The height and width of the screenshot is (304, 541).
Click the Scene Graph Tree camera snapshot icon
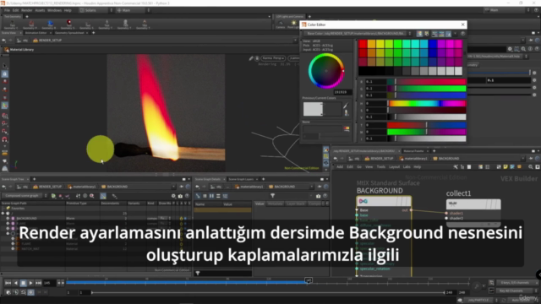tap(180, 196)
